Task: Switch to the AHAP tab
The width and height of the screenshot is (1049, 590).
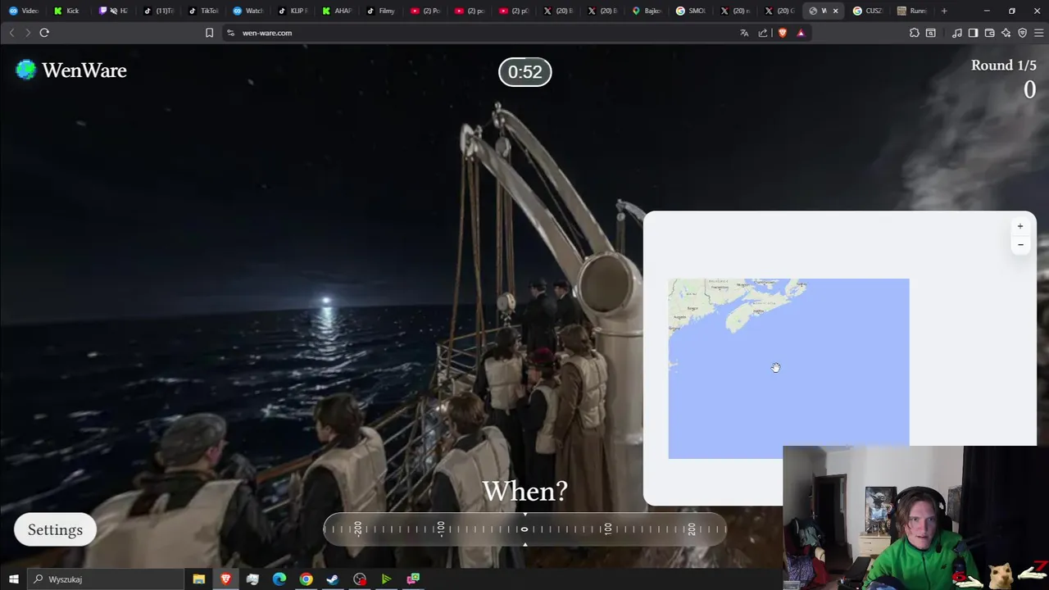Action: 337,11
